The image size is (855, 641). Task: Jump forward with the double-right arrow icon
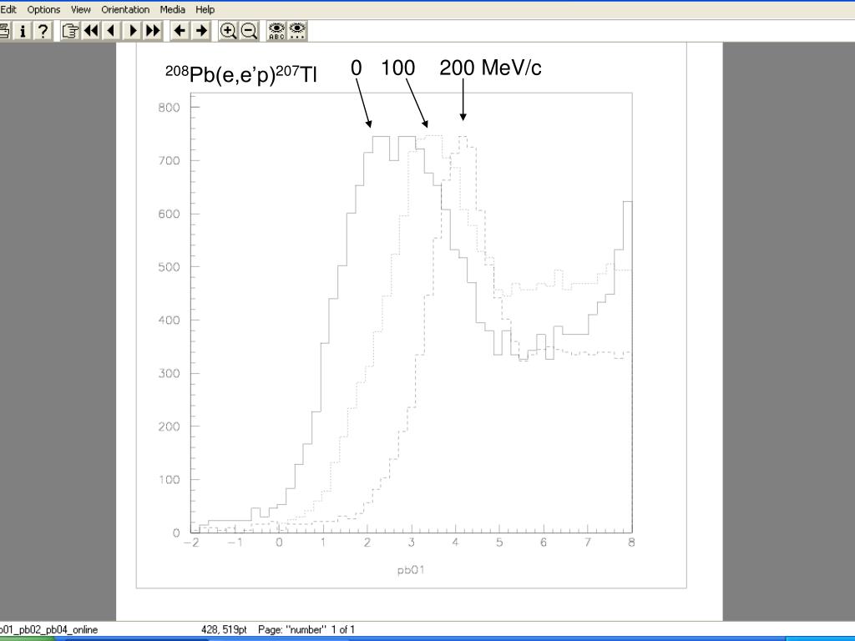coord(154,31)
